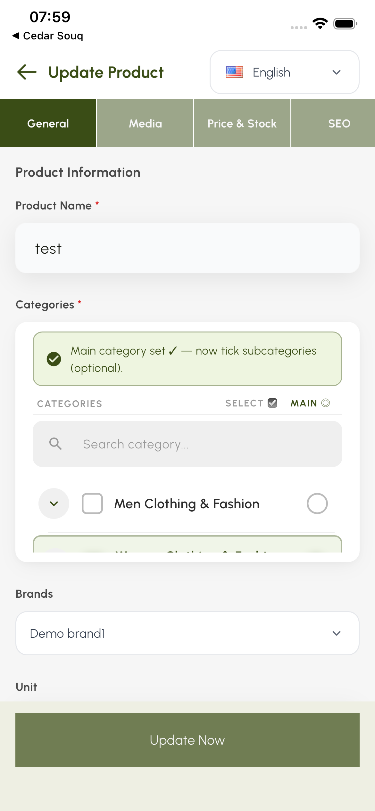This screenshot has width=375, height=811.
Task: Click the Search category field
Action: [x=199, y=444]
